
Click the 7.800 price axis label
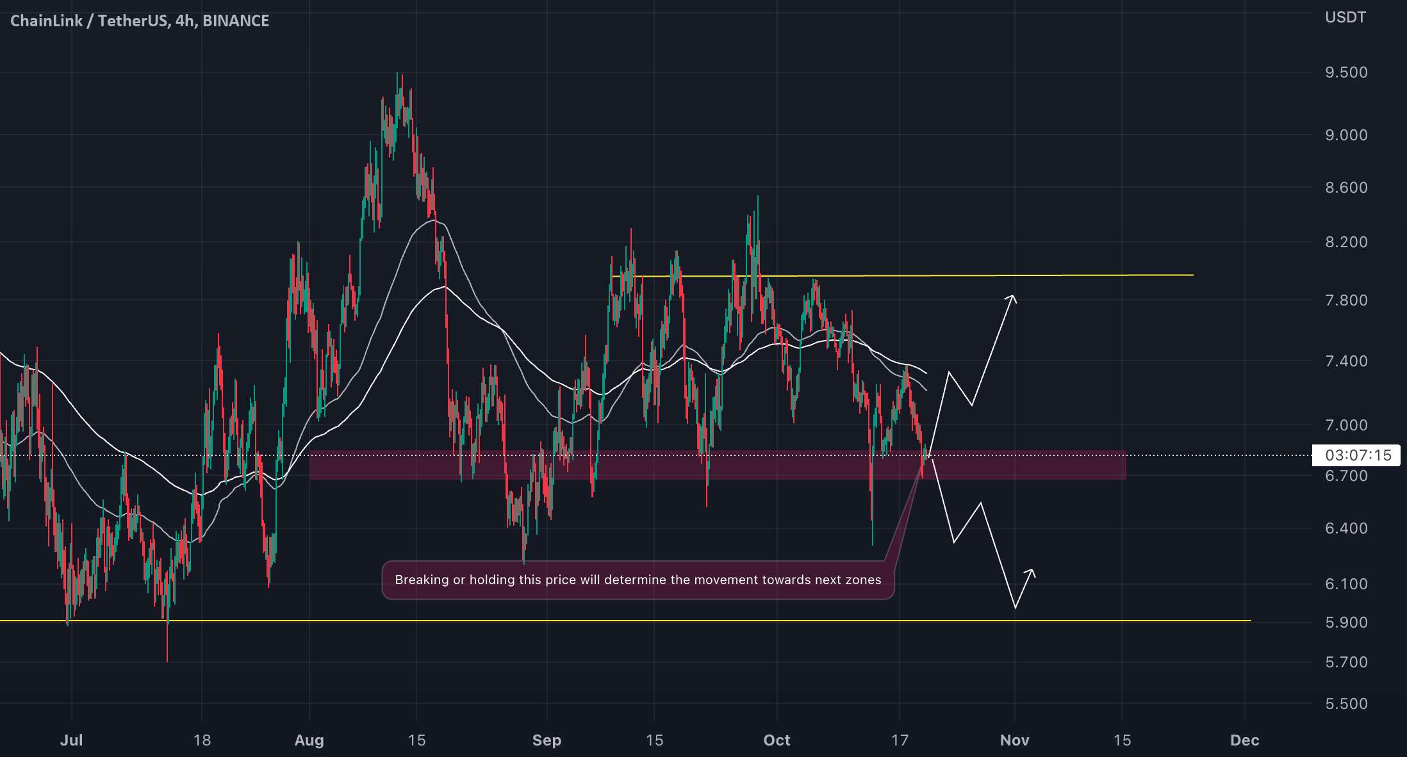[x=1346, y=300]
